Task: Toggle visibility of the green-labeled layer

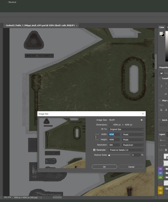Action: pyautogui.click(x=160, y=177)
